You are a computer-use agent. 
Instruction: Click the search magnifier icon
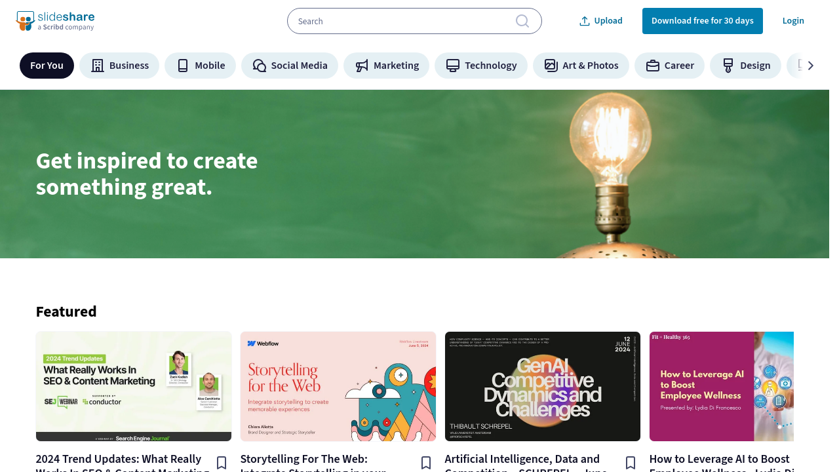click(x=522, y=21)
